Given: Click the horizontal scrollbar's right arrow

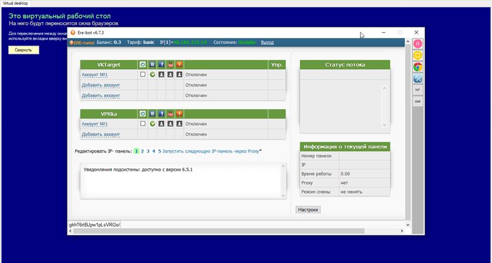Looking at the screenshot, I should 402,231.
